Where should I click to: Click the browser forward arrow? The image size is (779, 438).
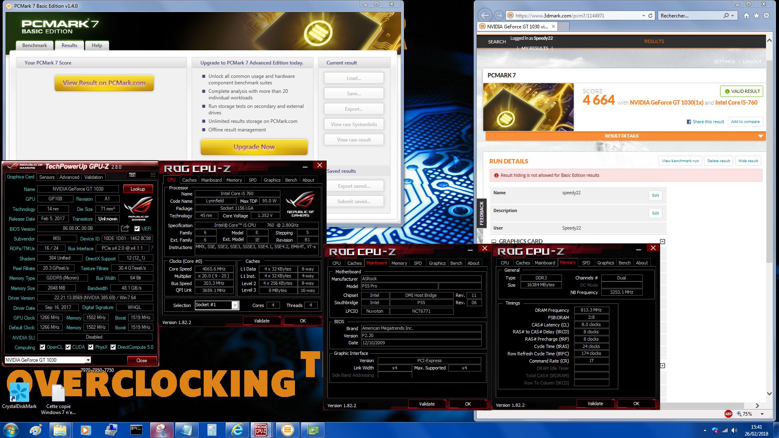499,15
